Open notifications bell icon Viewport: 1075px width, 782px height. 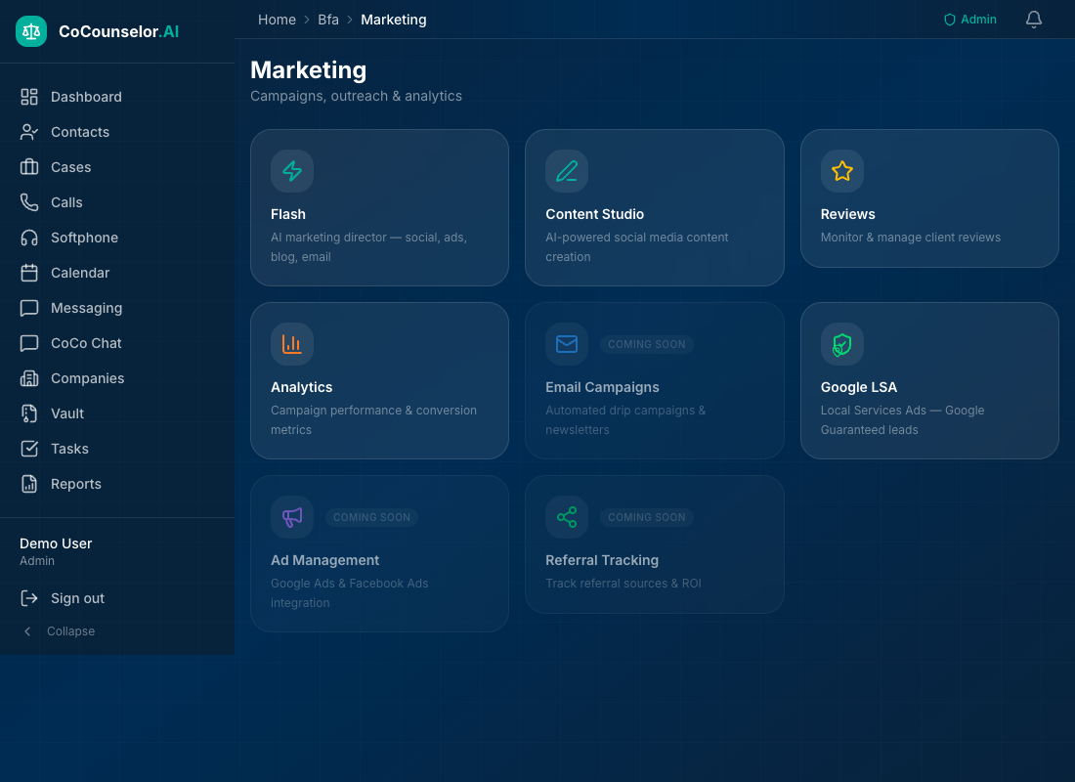1034,20
